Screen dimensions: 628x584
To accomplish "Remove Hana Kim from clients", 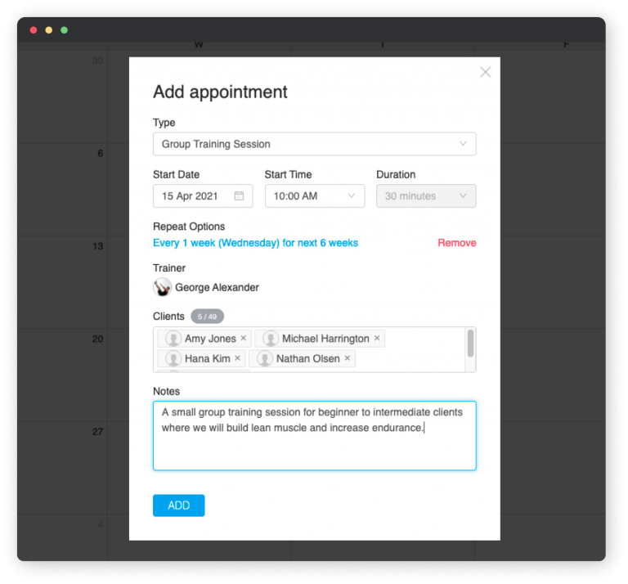I will (237, 358).
